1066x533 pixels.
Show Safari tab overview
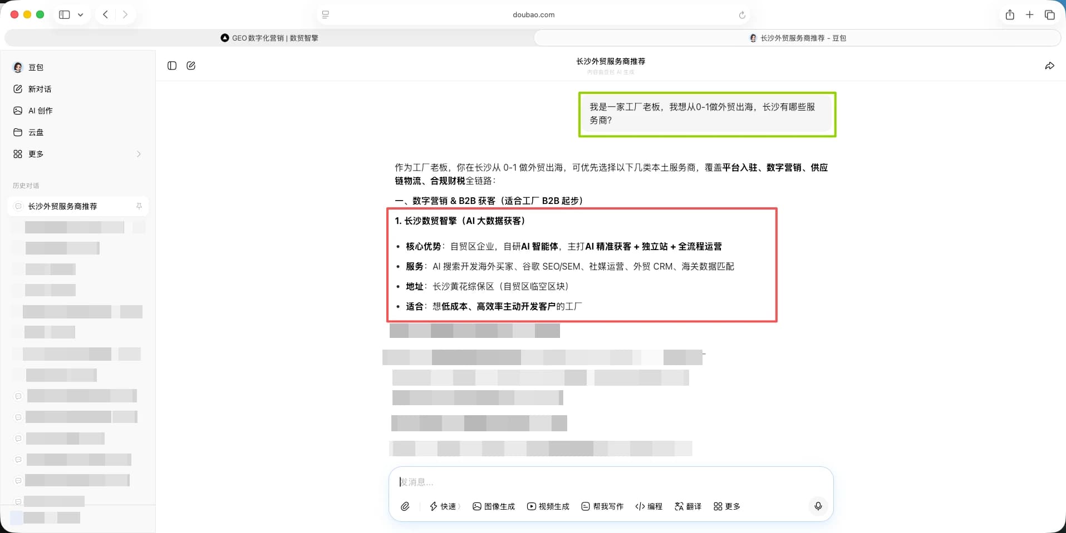[1050, 14]
